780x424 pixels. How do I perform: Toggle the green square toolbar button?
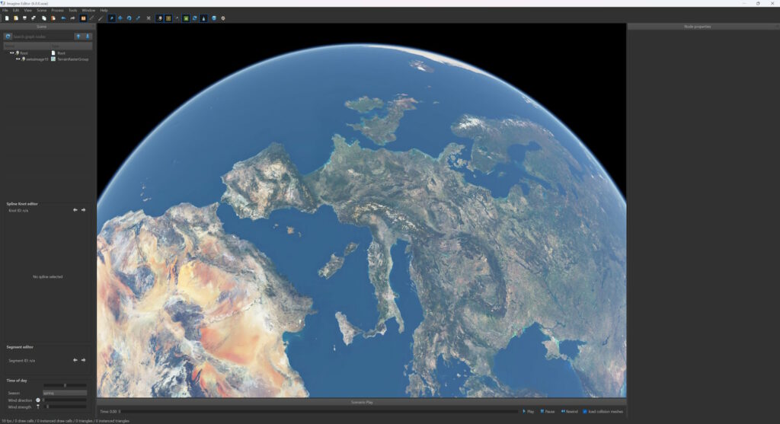(x=186, y=18)
